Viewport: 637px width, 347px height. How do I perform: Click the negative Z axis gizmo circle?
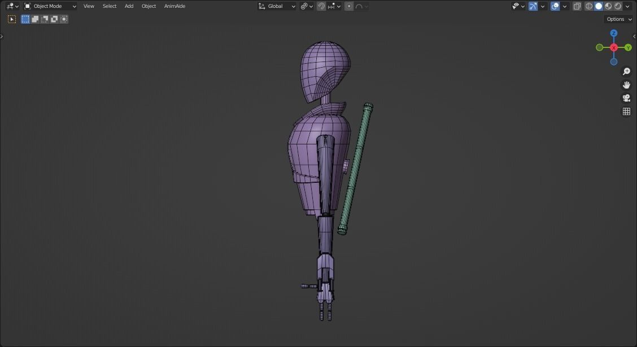(x=614, y=62)
